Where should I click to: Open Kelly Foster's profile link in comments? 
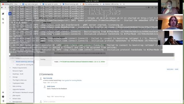coord(51,86)
